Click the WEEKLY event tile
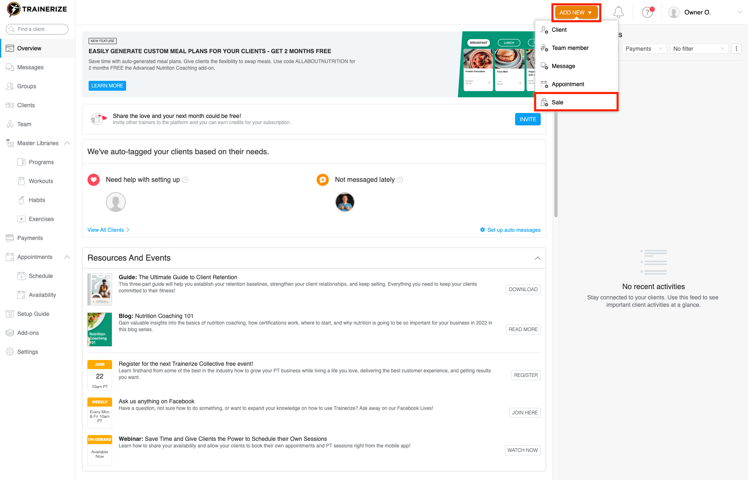This screenshot has height=480, width=748. [100, 413]
